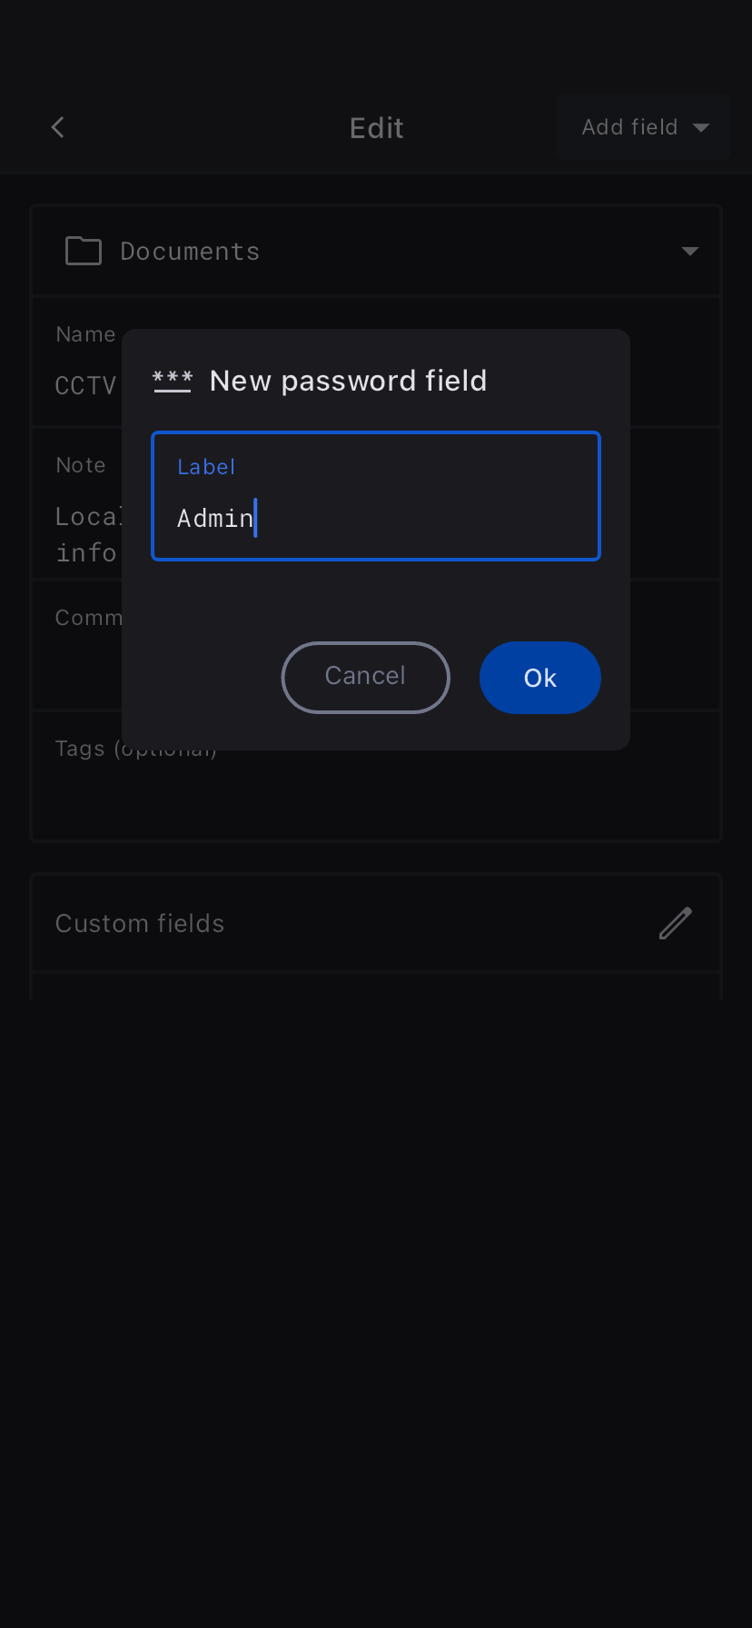Click the asterisks password icon in dialog

tap(173, 381)
